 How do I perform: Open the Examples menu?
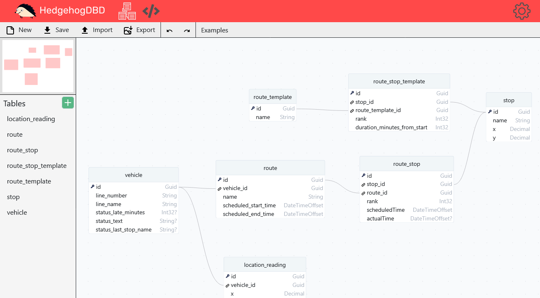[x=214, y=30]
